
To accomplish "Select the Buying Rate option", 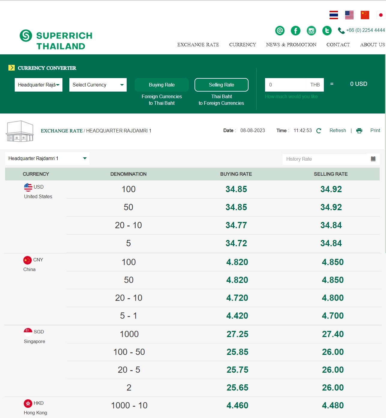I will point(161,85).
